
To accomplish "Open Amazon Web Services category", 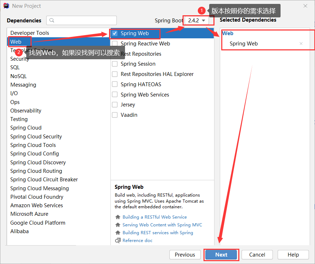I will click(37, 205).
